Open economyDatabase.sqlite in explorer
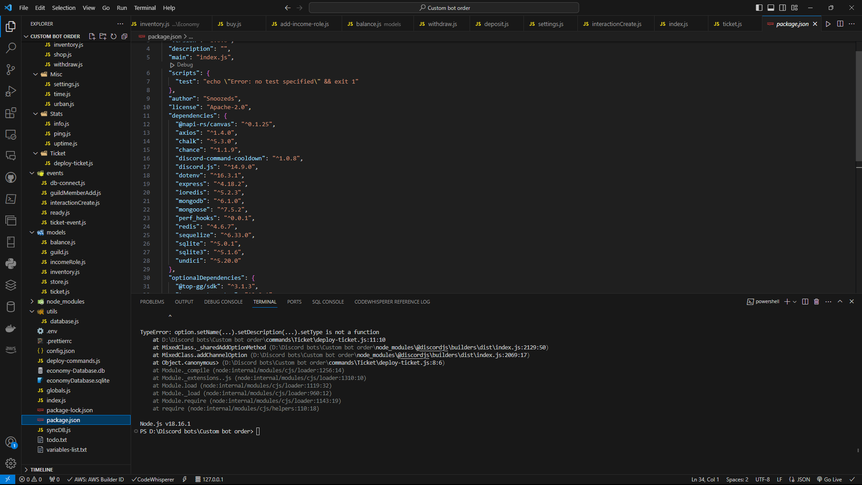 (78, 380)
